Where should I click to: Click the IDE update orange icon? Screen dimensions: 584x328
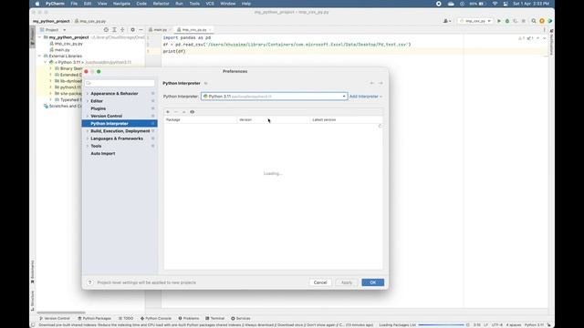(542, 21)
